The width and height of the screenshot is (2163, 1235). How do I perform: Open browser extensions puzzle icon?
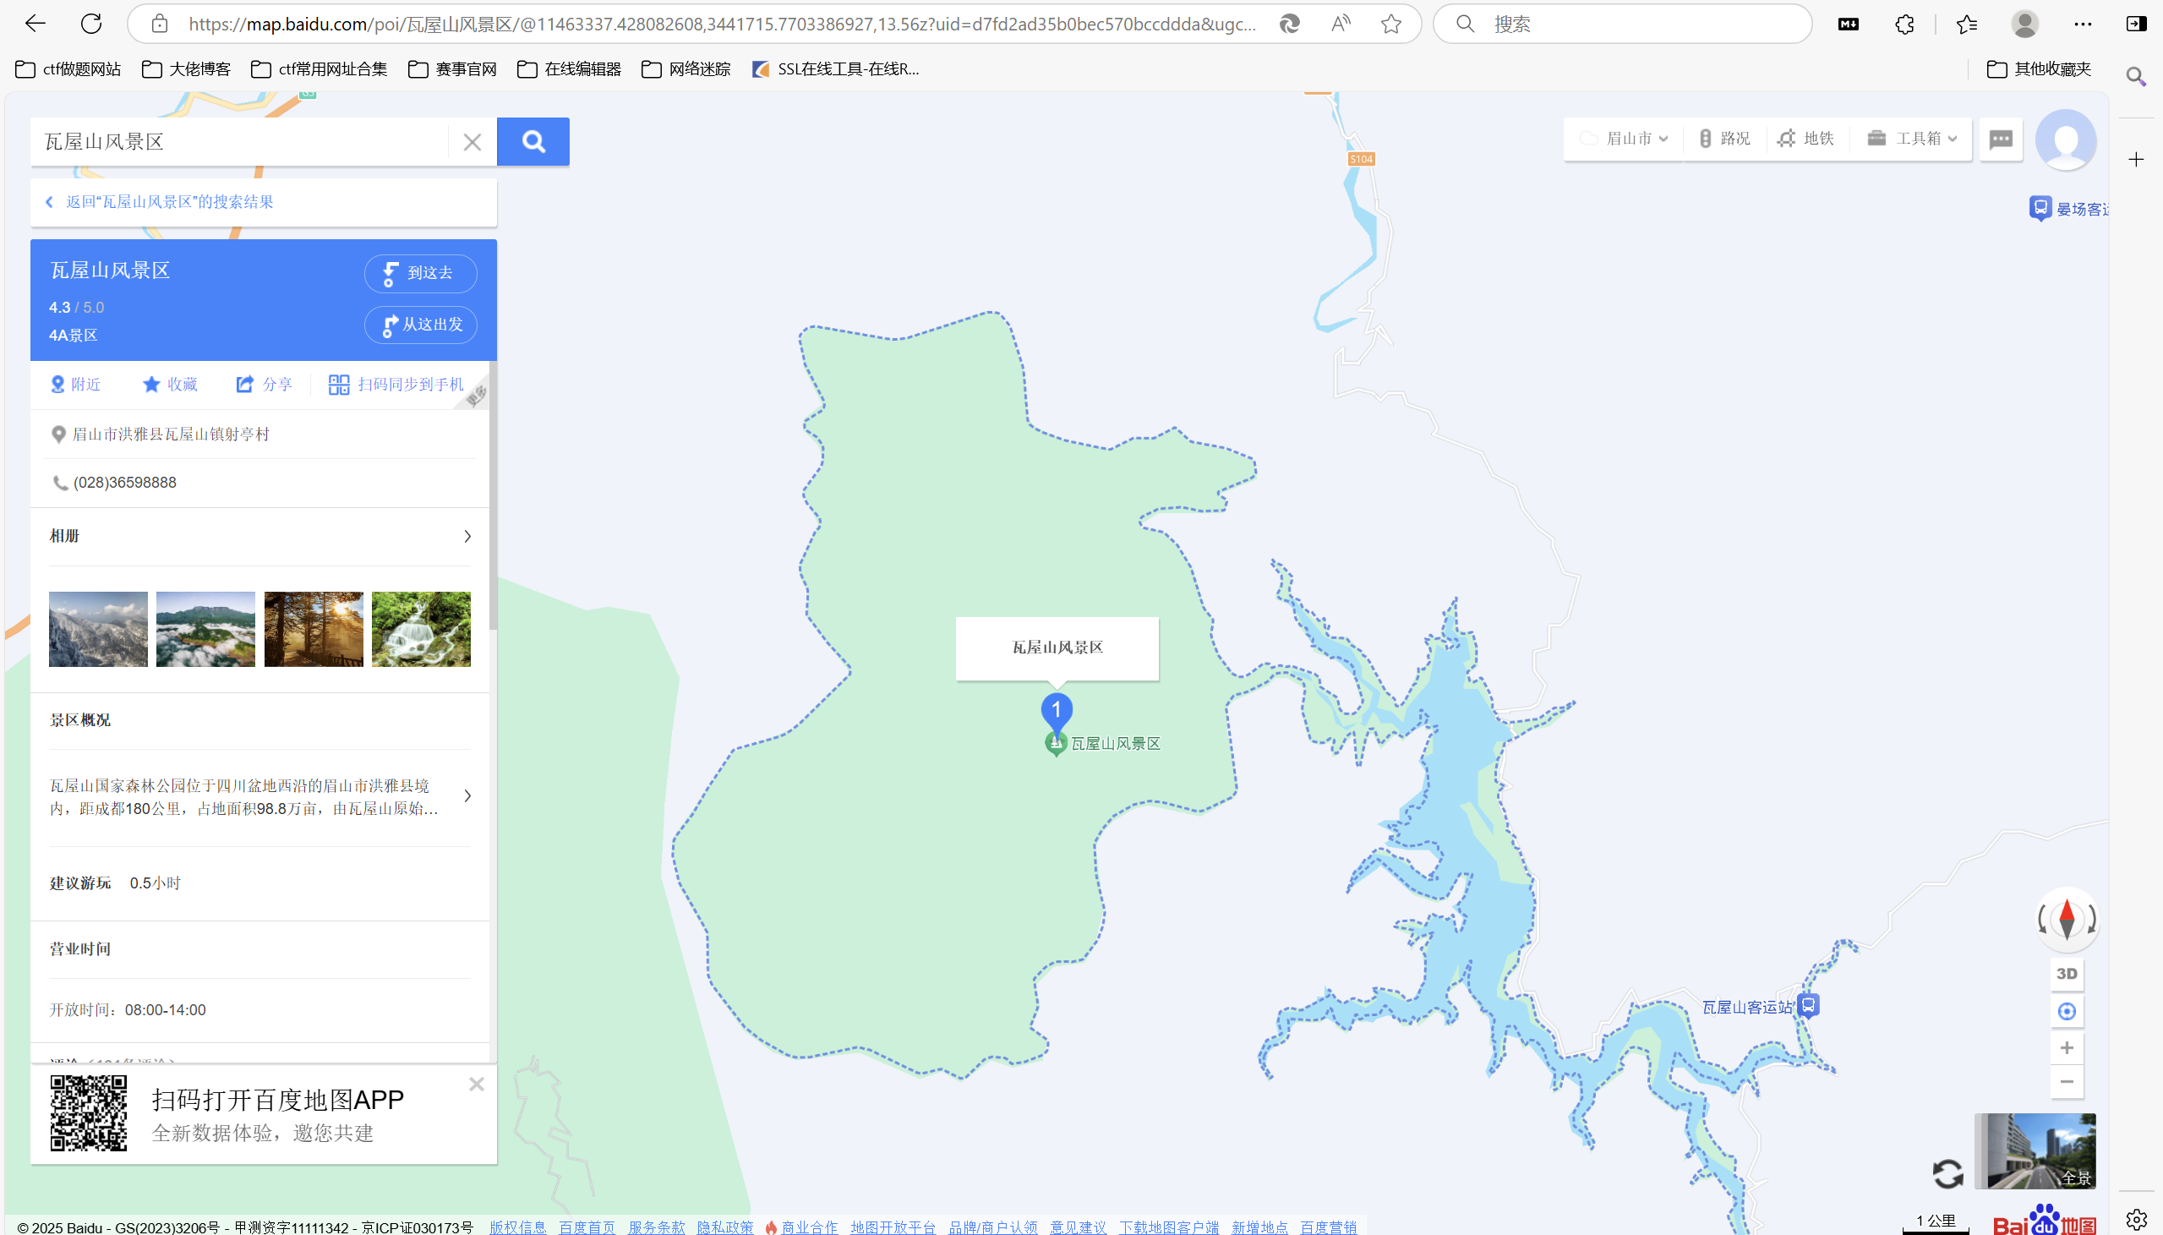pos(1904,24)
